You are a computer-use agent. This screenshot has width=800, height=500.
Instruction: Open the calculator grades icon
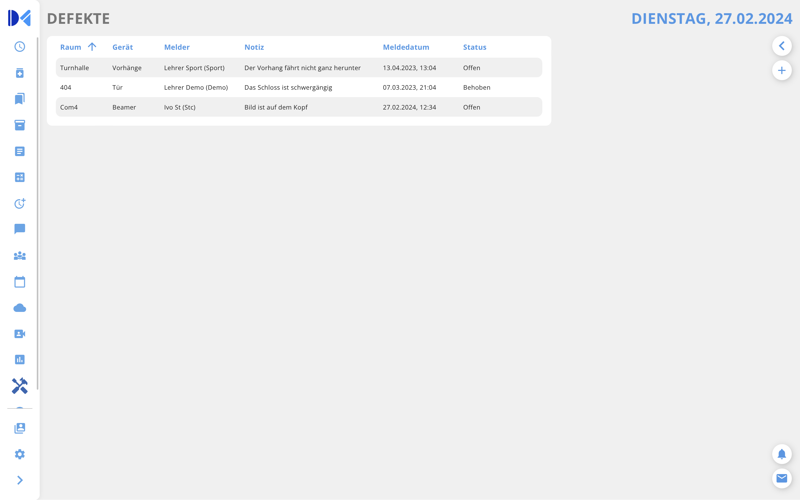pos(20,177)
